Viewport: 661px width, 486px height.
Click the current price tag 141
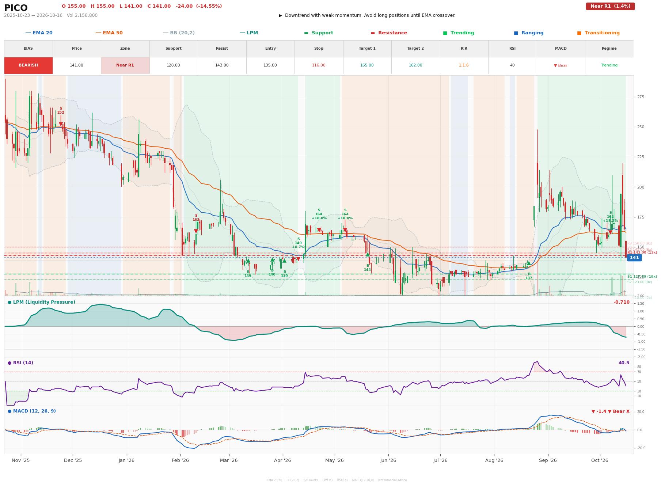pos(634,258)
